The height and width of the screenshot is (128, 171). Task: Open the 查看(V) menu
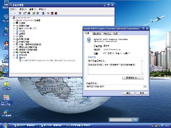[33, 9]
